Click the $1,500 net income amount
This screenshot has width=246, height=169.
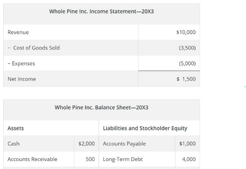tap(186, 79)
